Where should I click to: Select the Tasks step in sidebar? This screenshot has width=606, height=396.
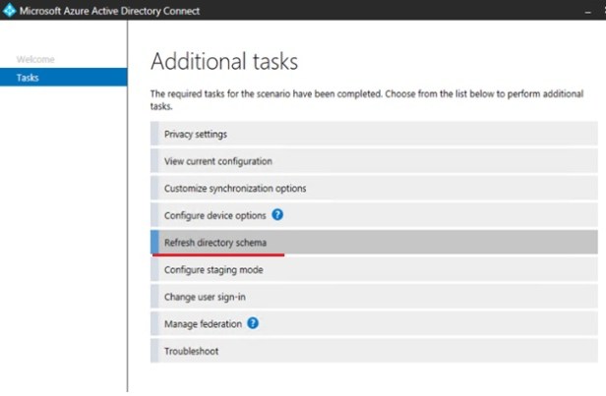coord(29,78)
